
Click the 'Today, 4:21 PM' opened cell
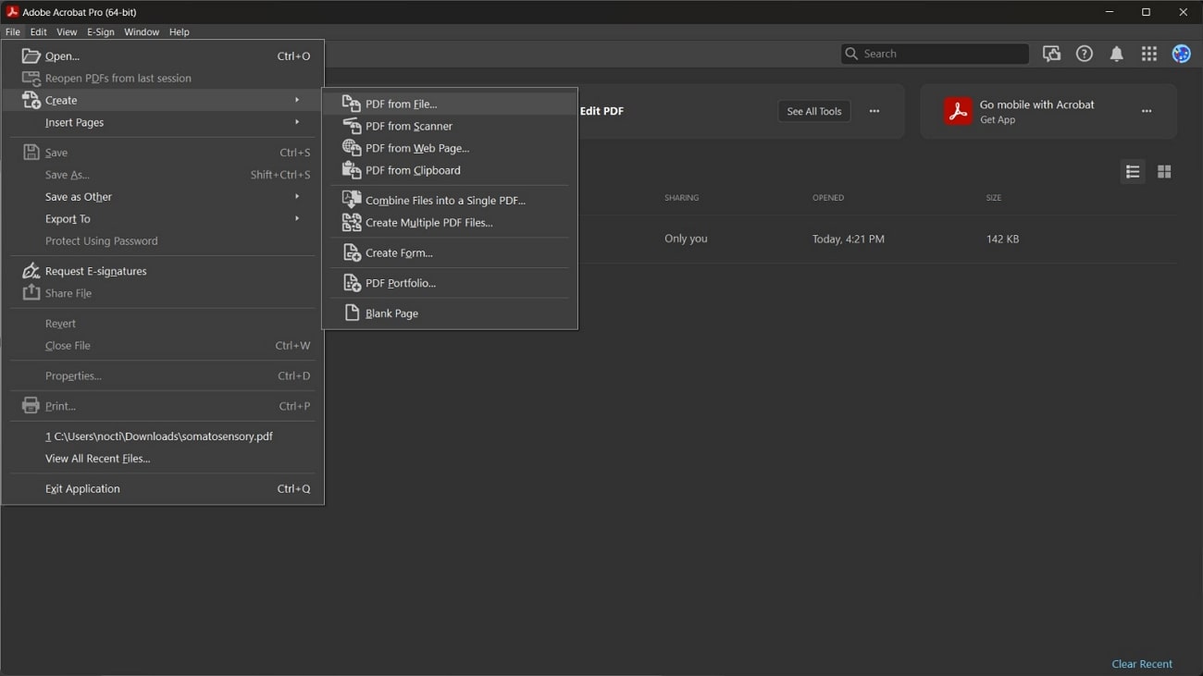[x=849, y=239]
